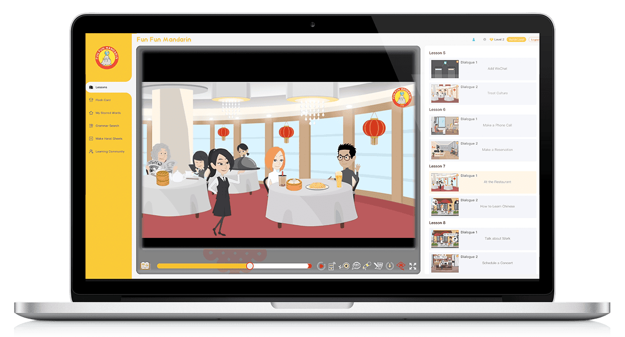Click the tape measure icon in player

[344, 266]
